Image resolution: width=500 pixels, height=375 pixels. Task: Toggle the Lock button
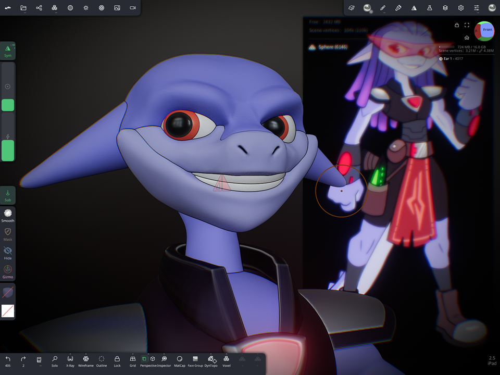point(117,361)
